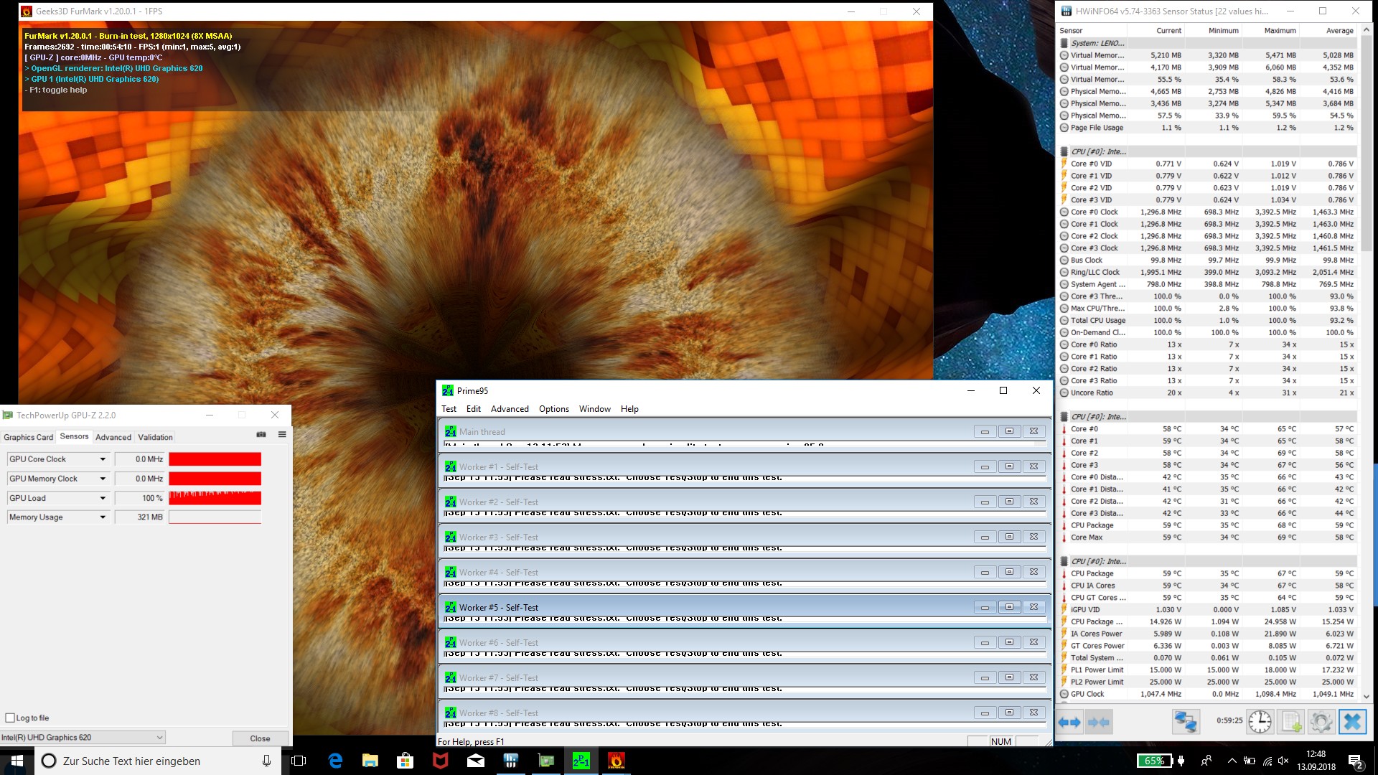Viewport: 1378px width, 775px height.
Task: Select PL1 Power Limit row in HWiNFO
Action: pyautogui.click(x=1207, y=670)
